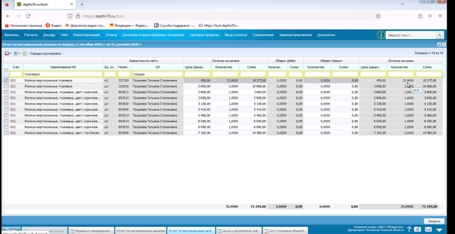Open the https://buh.depfin70.r... bookmark
This screenshot has width=455, height=234.
point(219,25)
